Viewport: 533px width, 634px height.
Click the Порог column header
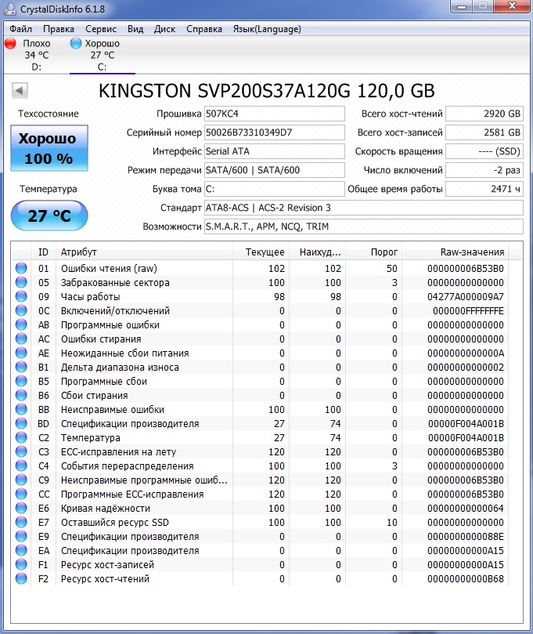click(x=374, y=252)
